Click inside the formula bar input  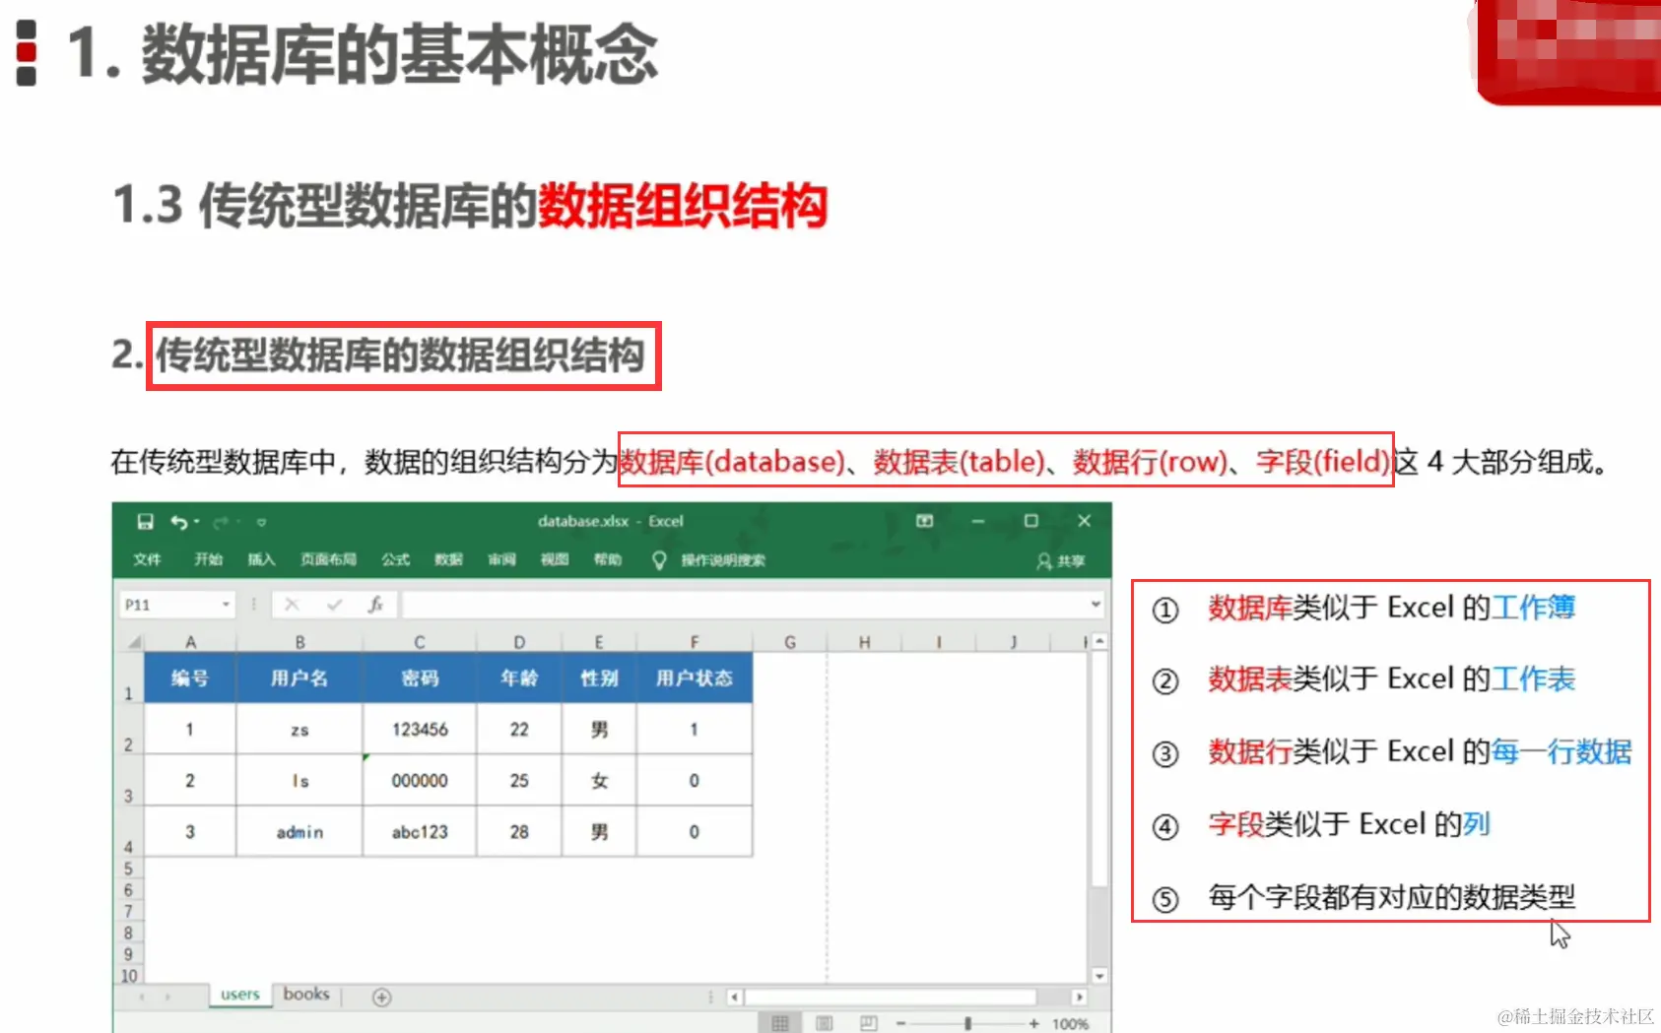pos(744,605)
